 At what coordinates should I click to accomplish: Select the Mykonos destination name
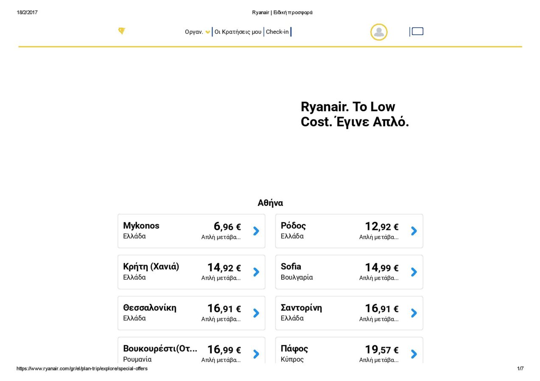coord(141,226)
